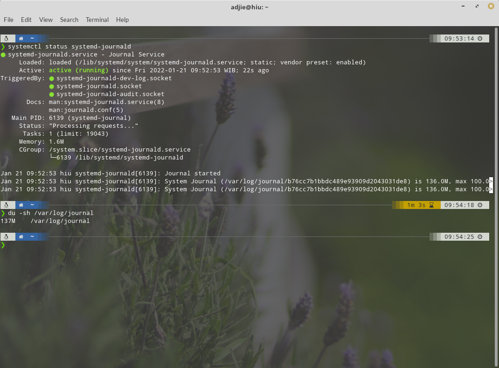Click the green dot before systemd-journald-audit.socket

click(x=52, y=94)
